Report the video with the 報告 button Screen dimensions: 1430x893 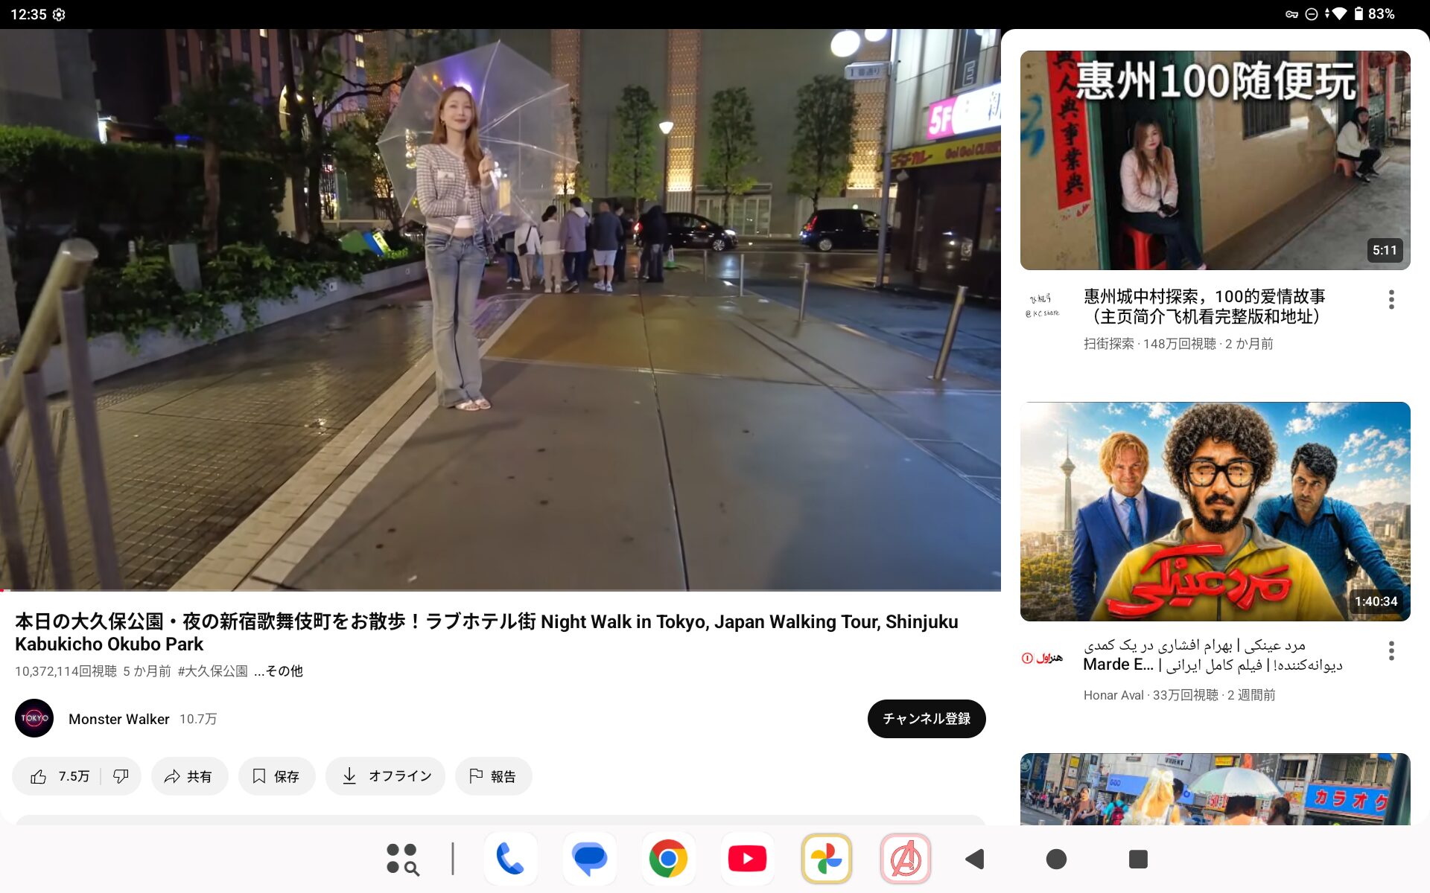pyautogui.click(x=493, y=776)
